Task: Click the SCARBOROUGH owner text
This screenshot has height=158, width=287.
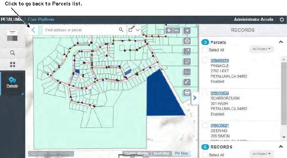Action: click(225, 98)
